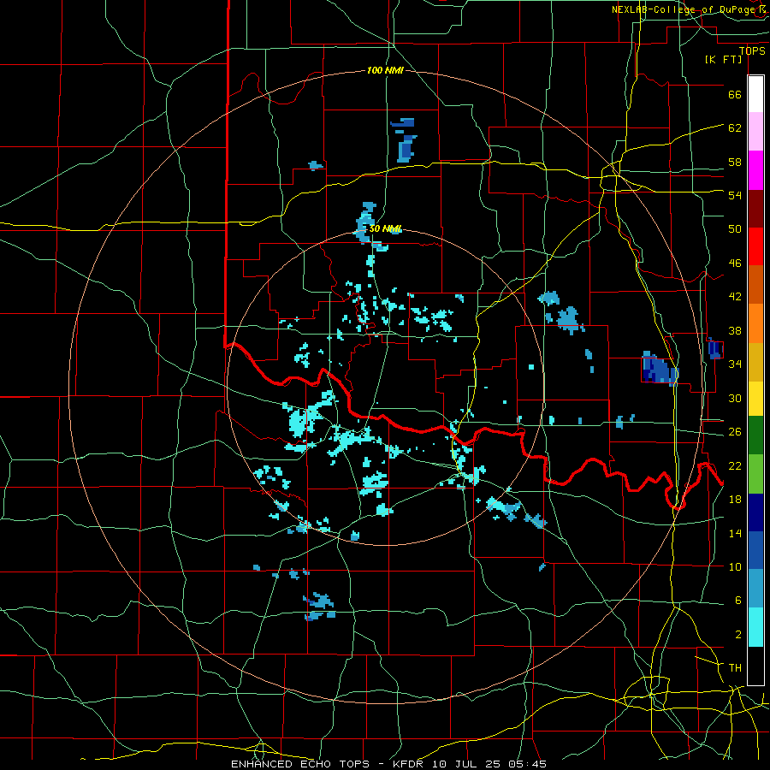Click the 'NEXLAB-College of DuPage' header text
Screen dimensions: 770x770
point(683,9)
